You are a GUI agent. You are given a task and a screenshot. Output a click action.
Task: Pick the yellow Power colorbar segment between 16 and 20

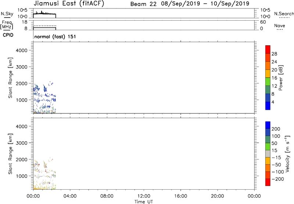(268, 73)
